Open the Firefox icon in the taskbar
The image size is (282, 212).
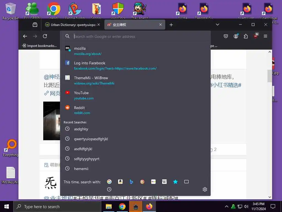149,206
